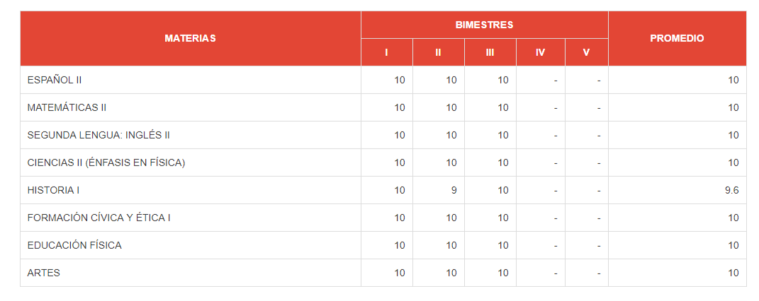Select CIENCIAS II (ÉNFASIS EN FÍSICA)
Viewport: 759px width, 301px height.
[x=106, y=163]
